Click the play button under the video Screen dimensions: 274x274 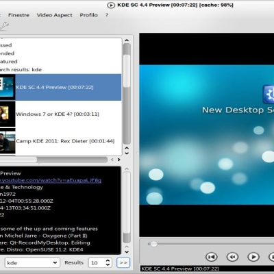click(253, 257)
